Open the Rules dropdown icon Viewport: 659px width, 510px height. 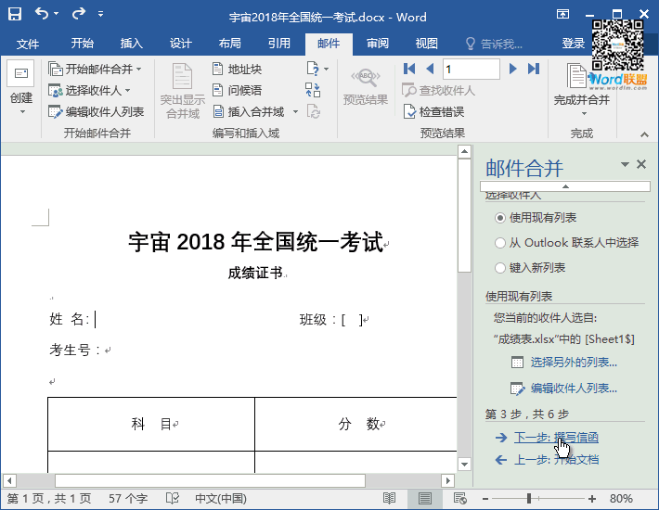click(317, 69)
